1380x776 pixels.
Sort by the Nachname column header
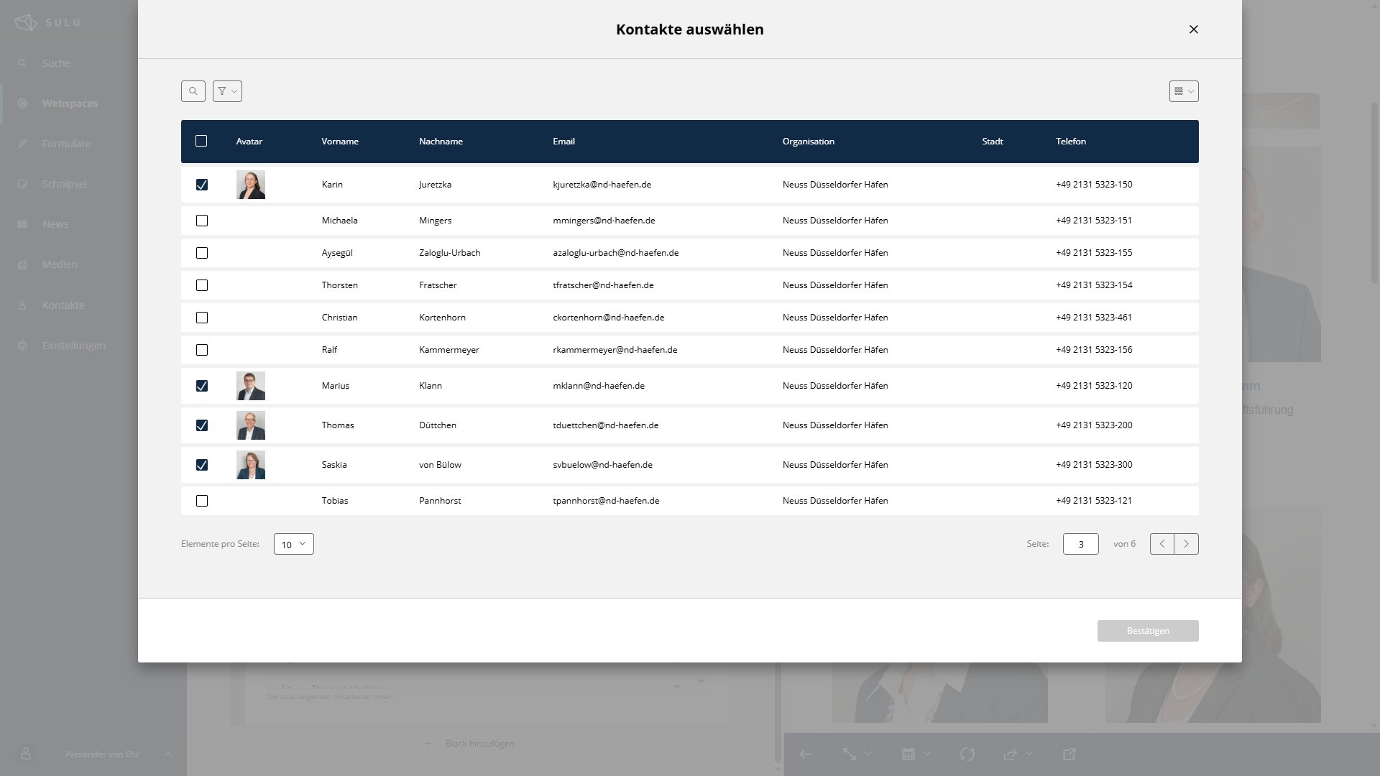coord(441,142)
